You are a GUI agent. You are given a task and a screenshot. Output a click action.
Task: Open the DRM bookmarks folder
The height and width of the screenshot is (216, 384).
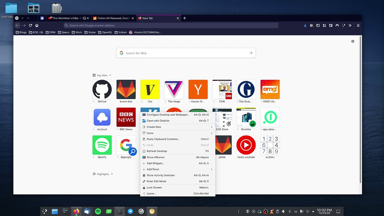pos(50,32)
